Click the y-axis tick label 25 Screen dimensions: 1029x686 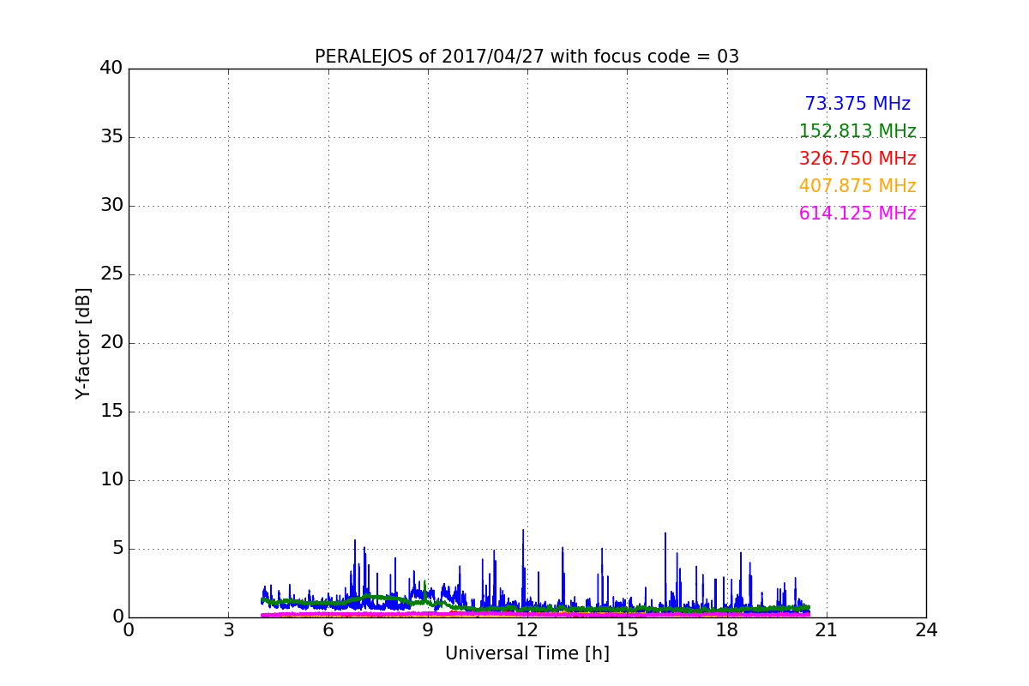(x=111, y=274)
